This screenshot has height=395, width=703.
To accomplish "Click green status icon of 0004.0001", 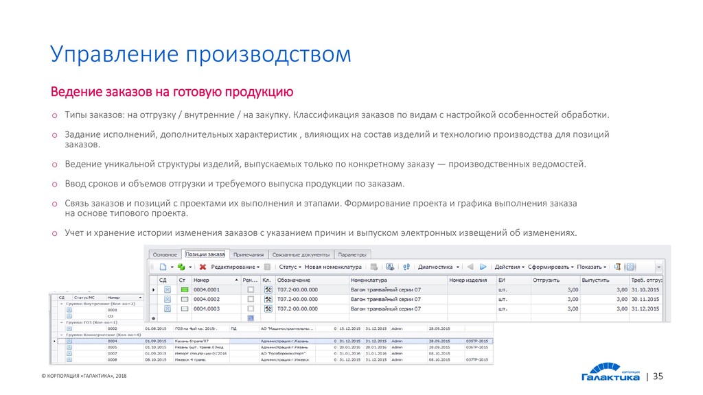I will click(x=184, y=290).
